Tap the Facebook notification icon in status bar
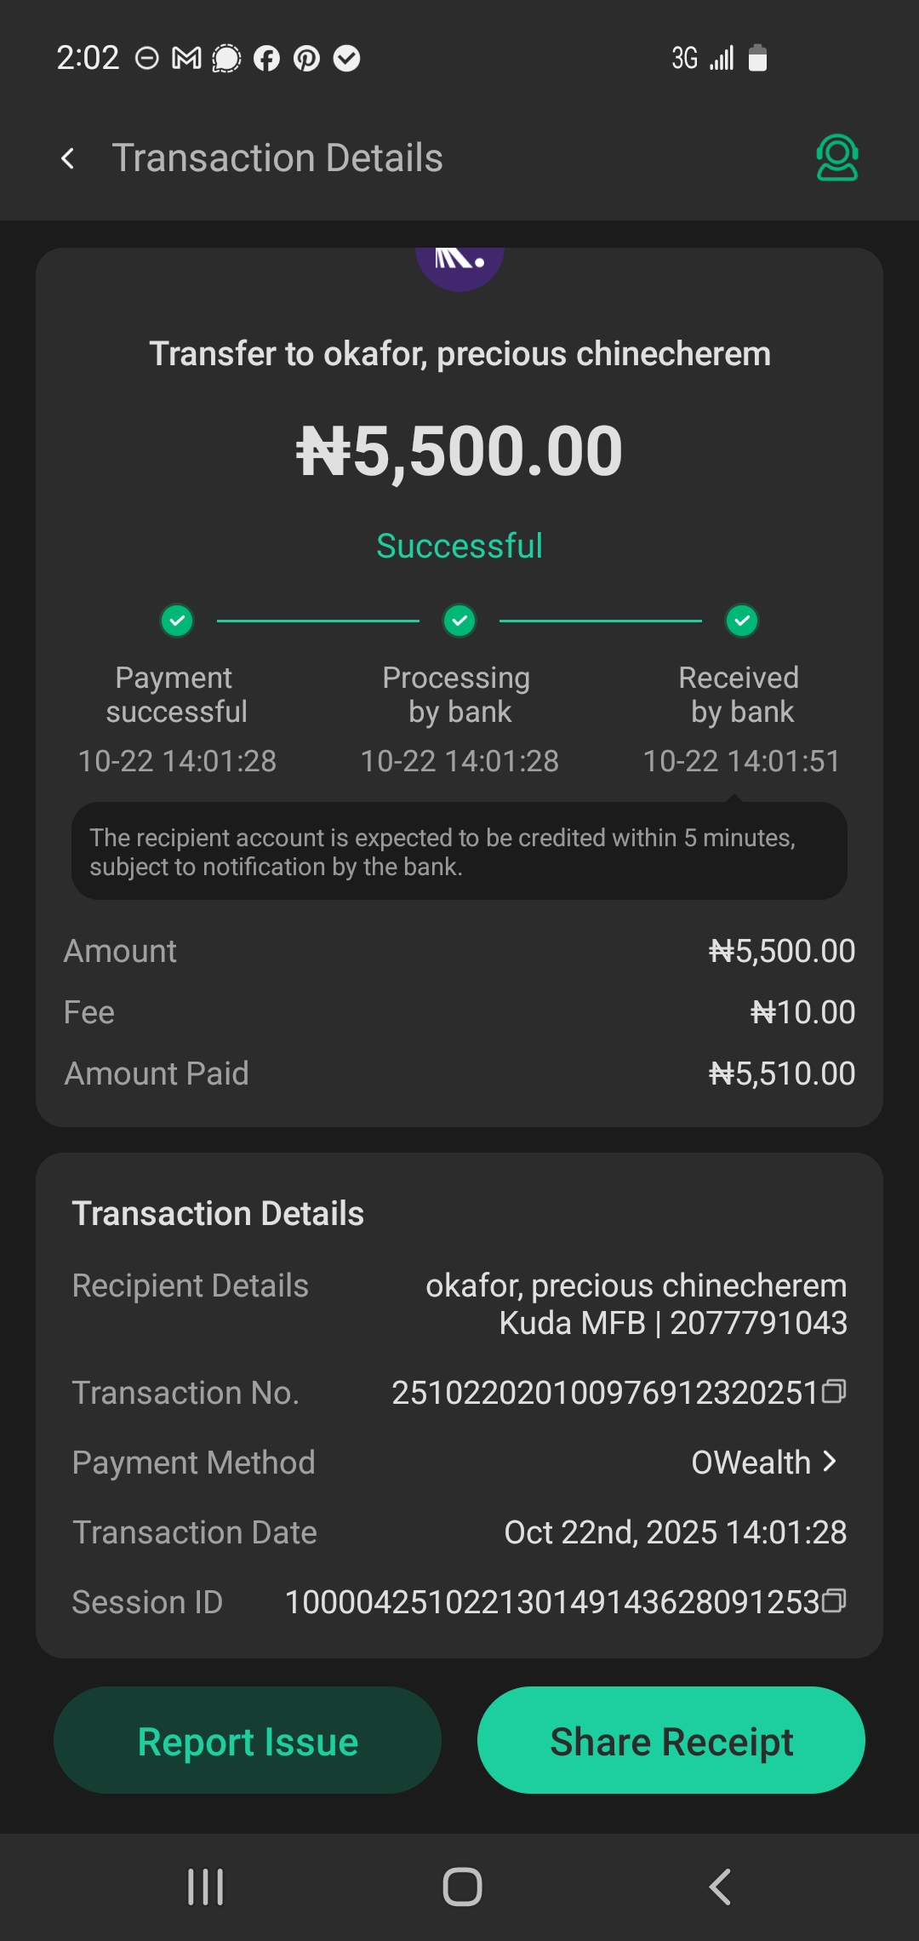Viewport: 919px width, 1941px height. 266,59
